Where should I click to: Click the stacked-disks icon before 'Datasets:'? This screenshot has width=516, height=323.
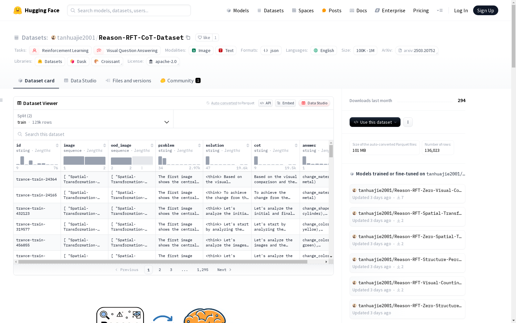[16, 37]
